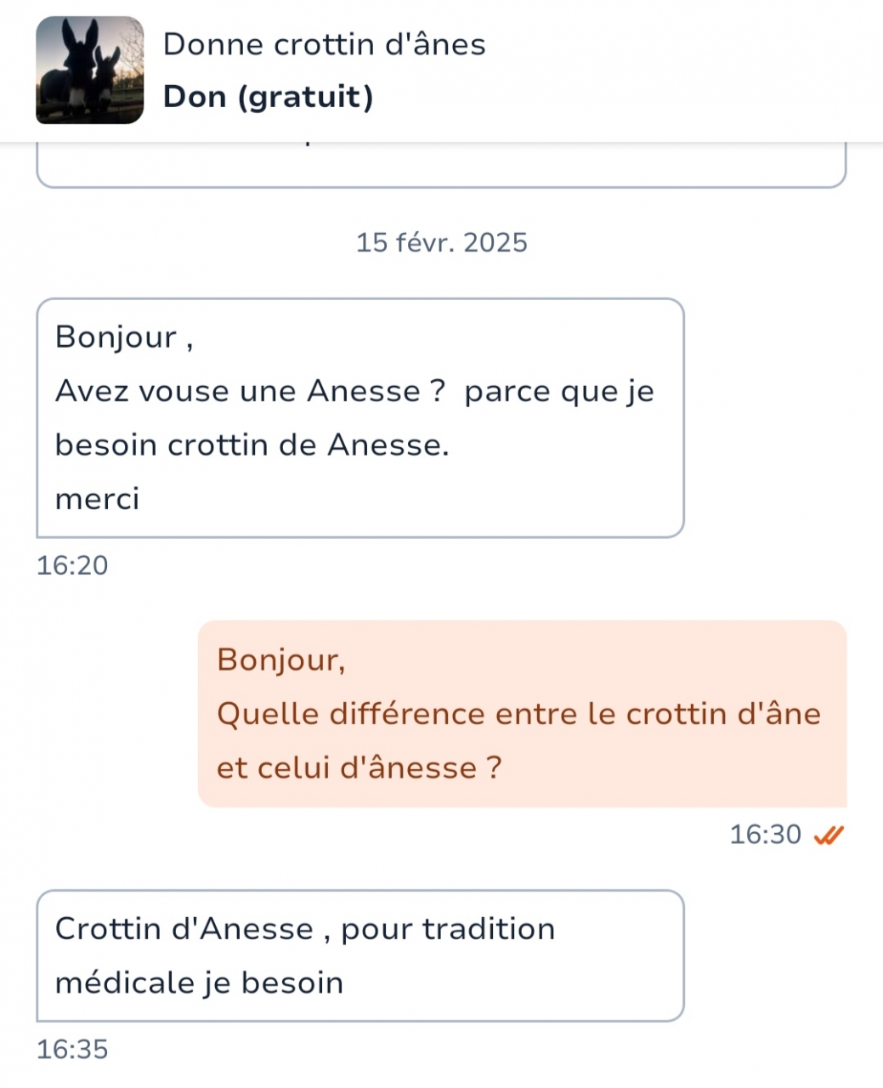This screenshot has width=883, height=1088.
Task: Click the 16:20 message timestamp
Action: click(72, 566)
